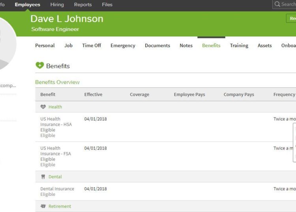The image size is (296, 212).
Task: Click the Retirement category link
Action: (x=60, y=206)
